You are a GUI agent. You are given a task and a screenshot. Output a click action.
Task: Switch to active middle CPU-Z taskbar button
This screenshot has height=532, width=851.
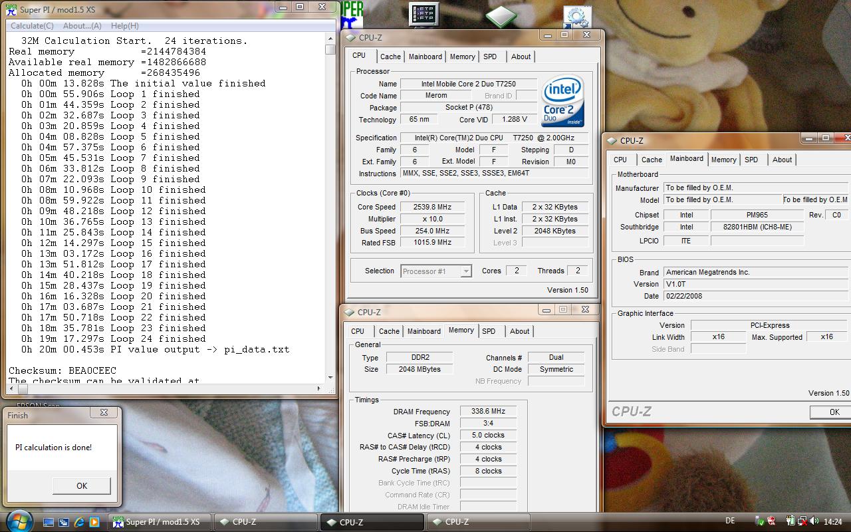pos(371,522)
